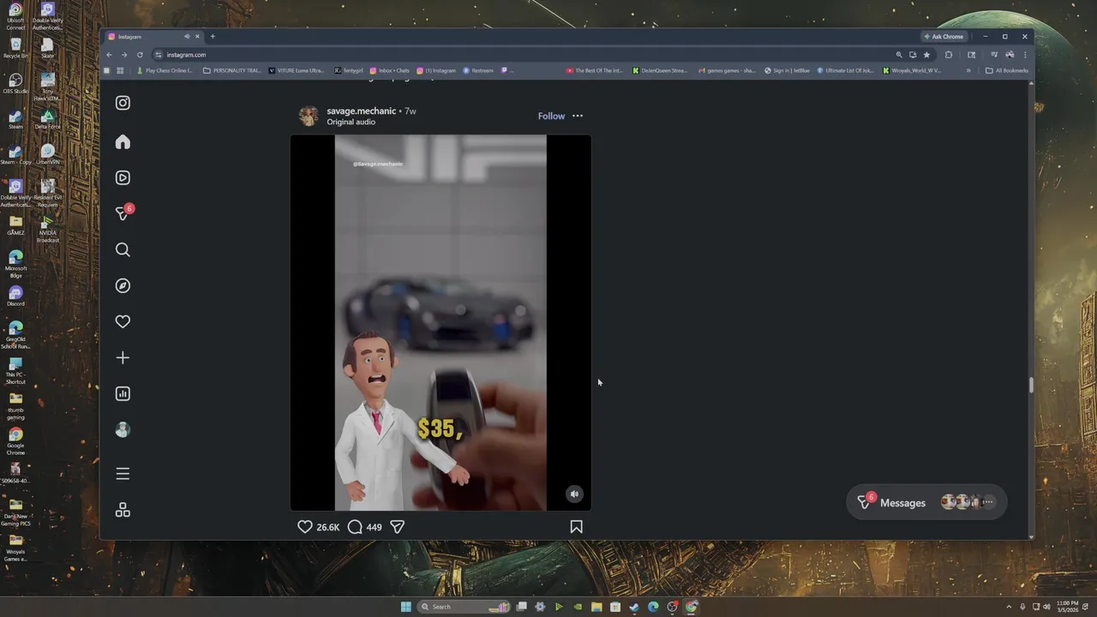1097x617 pixels.
Task: Open the Windows Start menu
Action: 405,607
